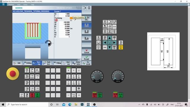
Task: Select the straight-wall groove shape softkey
Action: 86,25
